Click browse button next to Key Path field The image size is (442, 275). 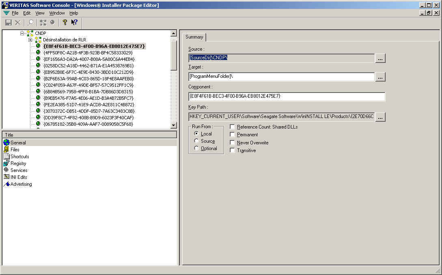point(380,117)
